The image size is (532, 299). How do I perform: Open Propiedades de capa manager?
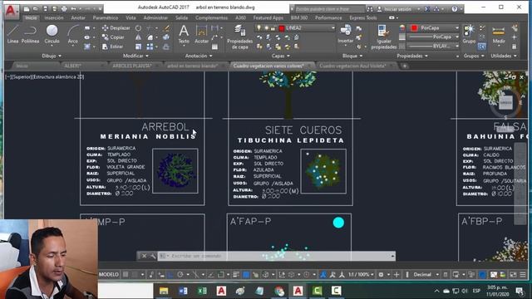coord(240,37)
